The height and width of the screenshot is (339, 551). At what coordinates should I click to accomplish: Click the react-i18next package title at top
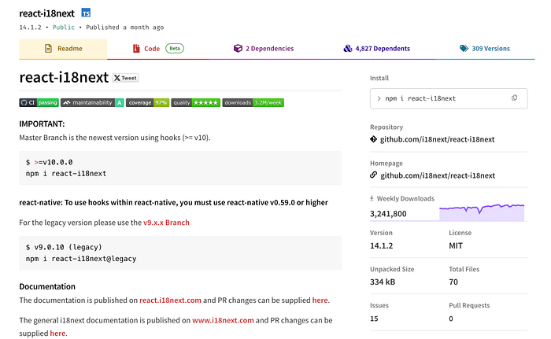coord(46,13)
